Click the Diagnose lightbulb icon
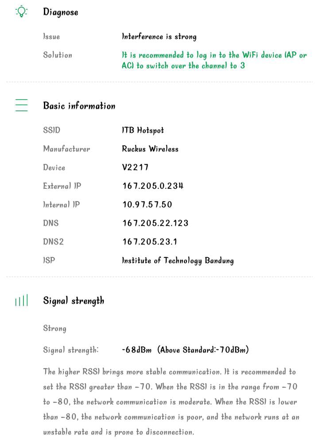Image resolution: width=319 pixels, height=446 pixels. (21, 12)
